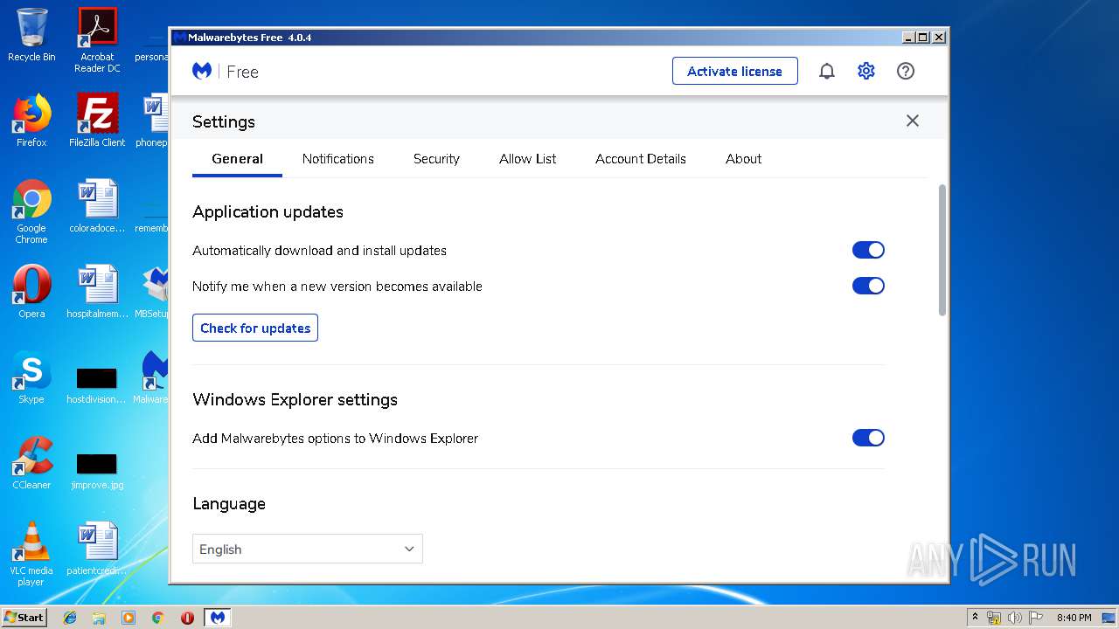The height and width of the screenshot is (629, 1119).
Task: Click volume speaker tray icon
Action: pyautogui.click(x=1015, y=618)
